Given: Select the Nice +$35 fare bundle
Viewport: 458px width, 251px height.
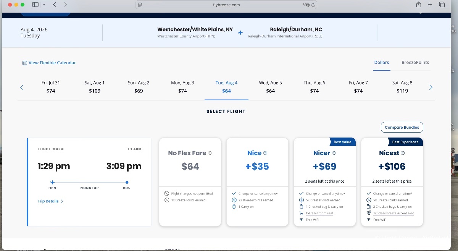Looking at the screenshot, I should (x=257, y=167).
